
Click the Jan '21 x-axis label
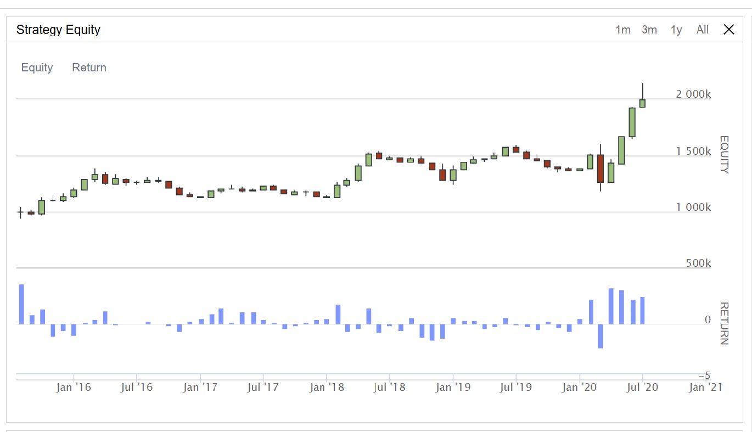(705, 388)
